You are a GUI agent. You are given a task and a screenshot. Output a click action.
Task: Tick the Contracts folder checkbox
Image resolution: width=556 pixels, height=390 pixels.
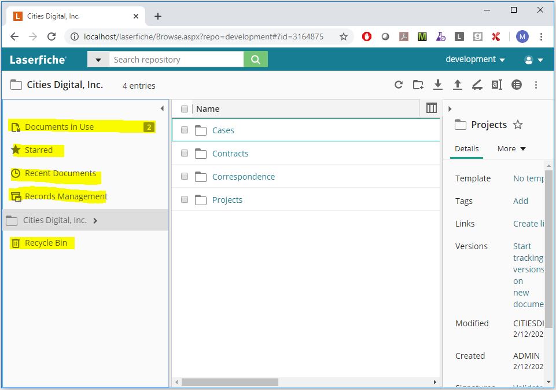[185, 154]
